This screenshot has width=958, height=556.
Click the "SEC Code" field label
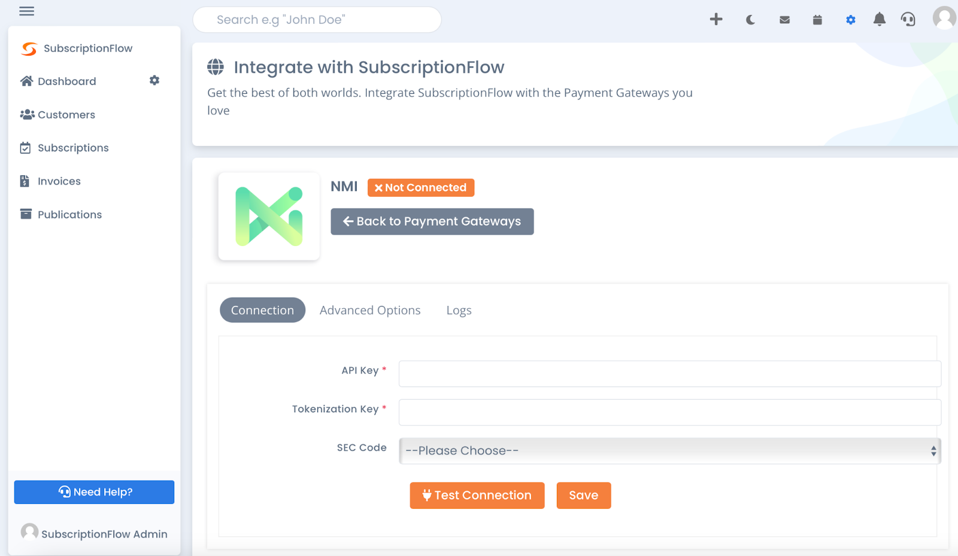click(362, 448)
